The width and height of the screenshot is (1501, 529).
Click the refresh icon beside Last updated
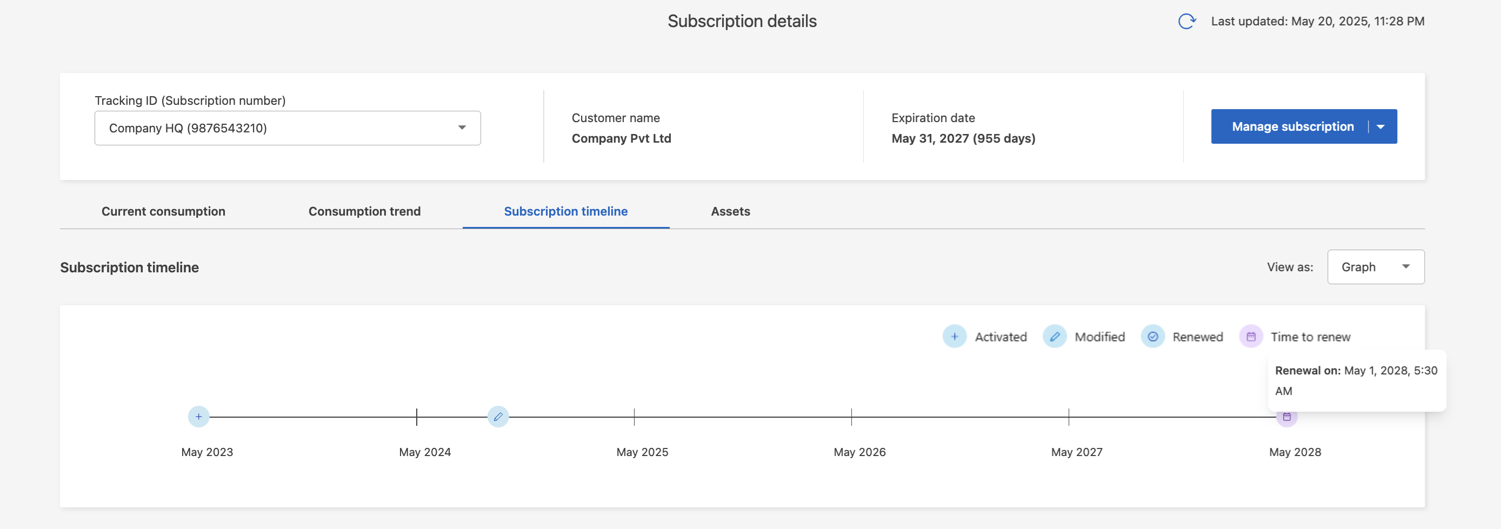click(1186, 22)
